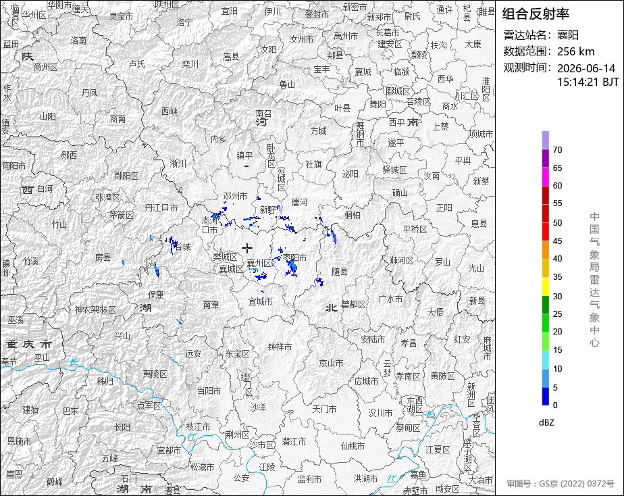
Task: Click the 南漳 label
Action: click(x=211, y=305)
